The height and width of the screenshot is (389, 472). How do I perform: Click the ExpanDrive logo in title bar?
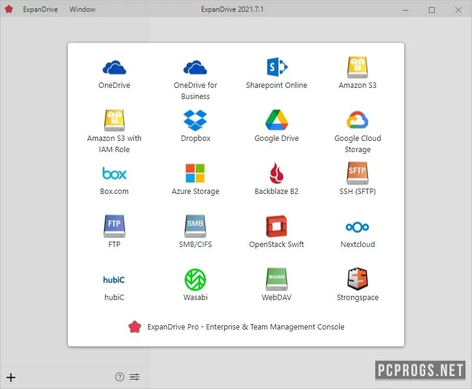tap(9, 9)
